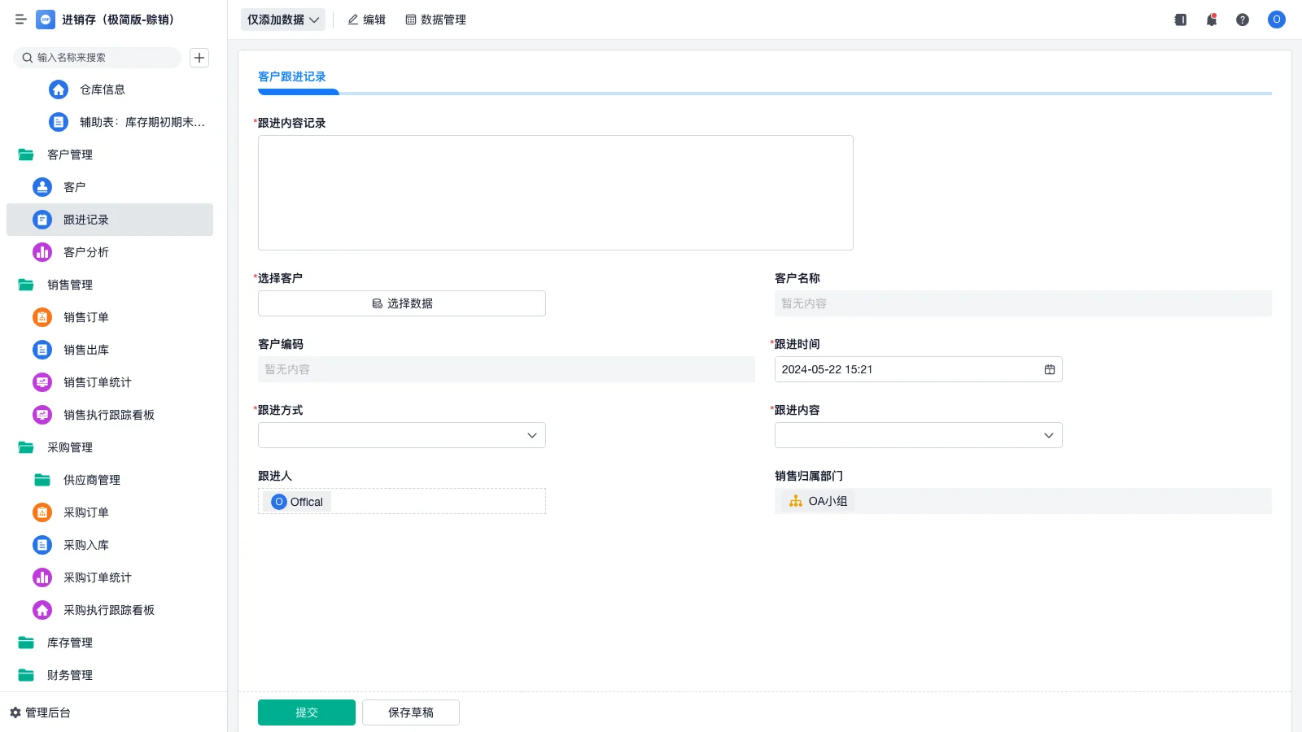Open the 跟进内容 dropdown
The image size is (1302, 732).
tap(918, 435)
